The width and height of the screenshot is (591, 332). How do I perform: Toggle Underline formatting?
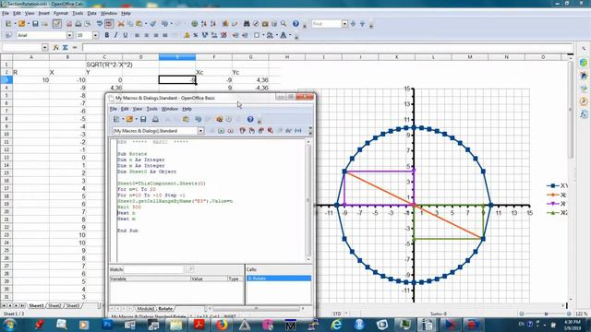click(x=126, y=35)
